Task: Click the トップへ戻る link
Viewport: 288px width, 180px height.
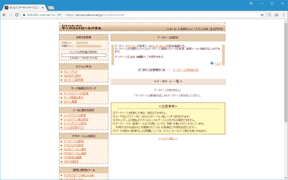Action: click(x=168, y=139)
